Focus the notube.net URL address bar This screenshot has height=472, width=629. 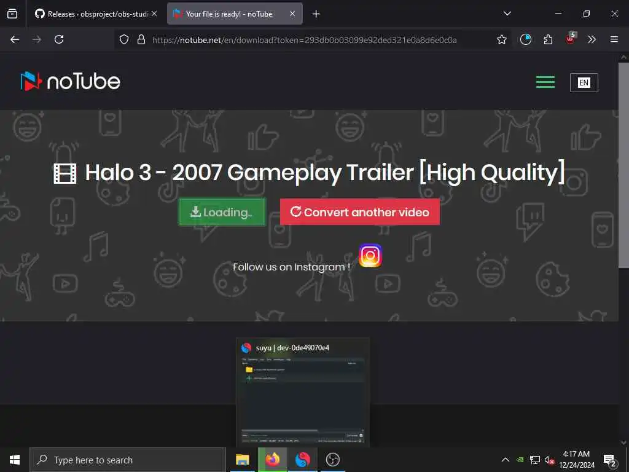pos(304,40)
